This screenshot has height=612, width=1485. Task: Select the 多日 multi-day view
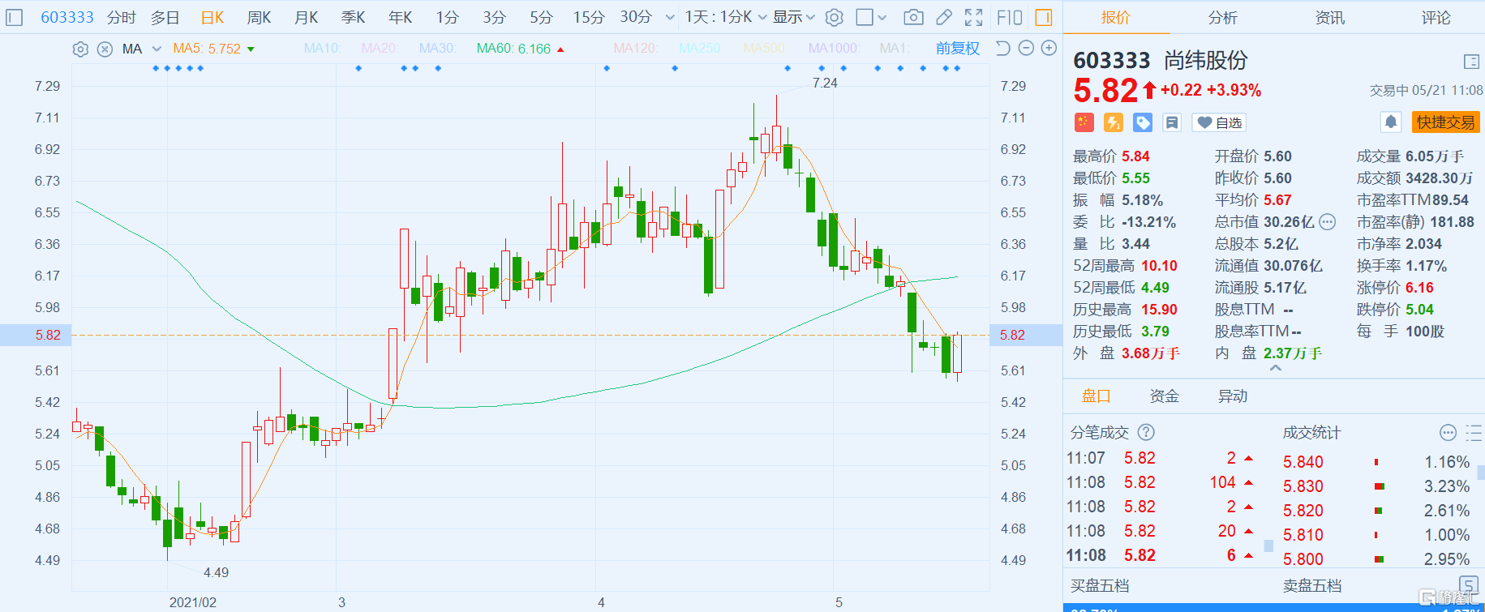coord(165,17)
